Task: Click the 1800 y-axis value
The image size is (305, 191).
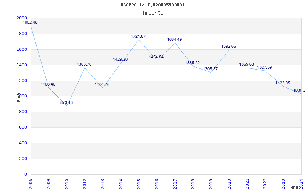Action: click(x=22, y=34)
